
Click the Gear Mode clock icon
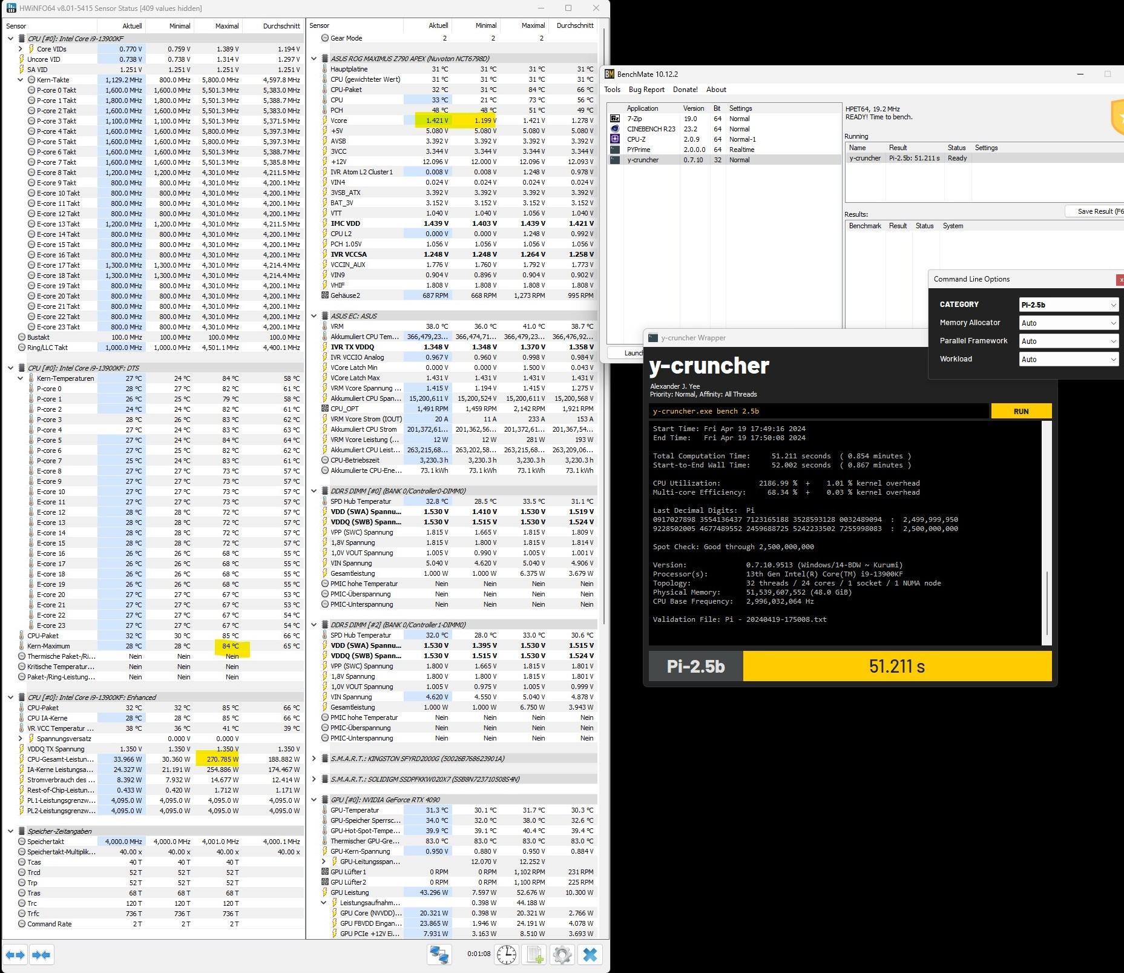(325, 38)
